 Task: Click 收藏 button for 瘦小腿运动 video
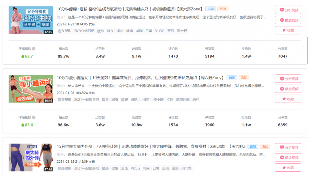(x=288, y=99)
